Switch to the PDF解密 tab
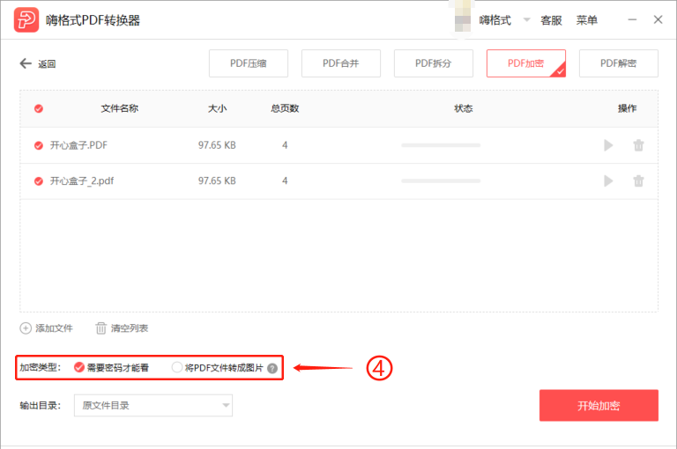677x449 pixels. [x=618, y=63]
